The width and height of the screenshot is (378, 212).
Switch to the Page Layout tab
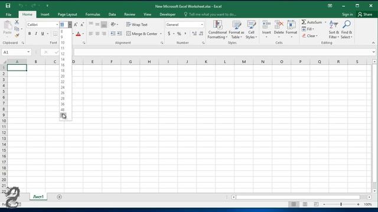[67, 14]
